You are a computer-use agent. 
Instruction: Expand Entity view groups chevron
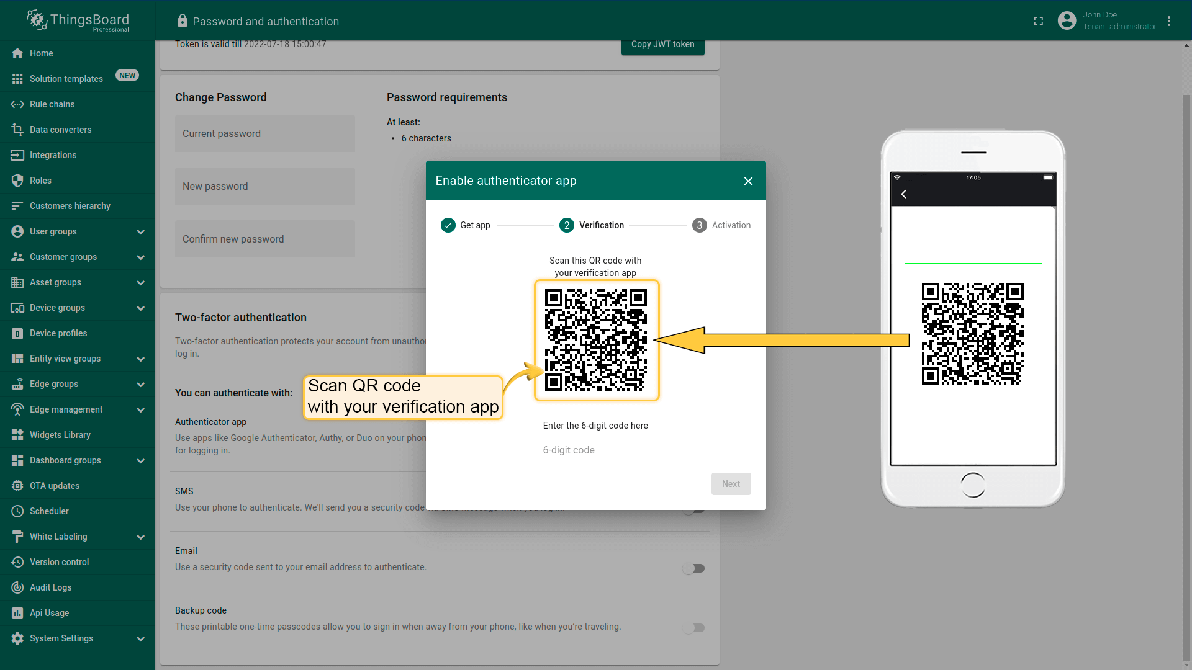click(141, 359)
